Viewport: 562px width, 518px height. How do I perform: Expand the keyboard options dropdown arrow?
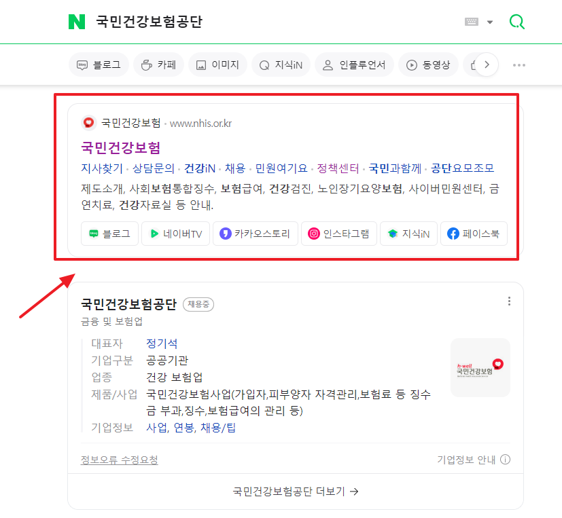(x=490, y=22)
